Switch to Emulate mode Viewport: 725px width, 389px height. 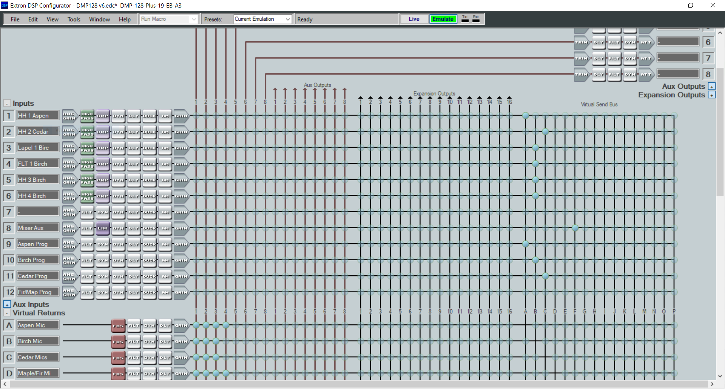443,19
